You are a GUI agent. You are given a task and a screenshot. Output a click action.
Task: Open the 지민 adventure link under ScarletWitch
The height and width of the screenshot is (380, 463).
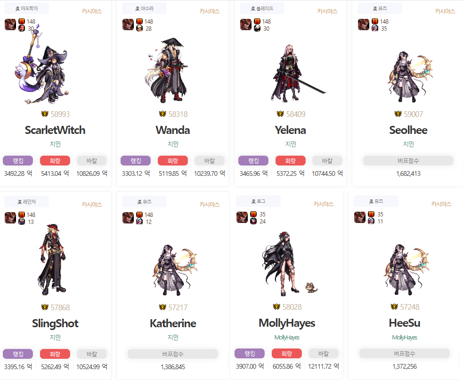tap(55, 144)
